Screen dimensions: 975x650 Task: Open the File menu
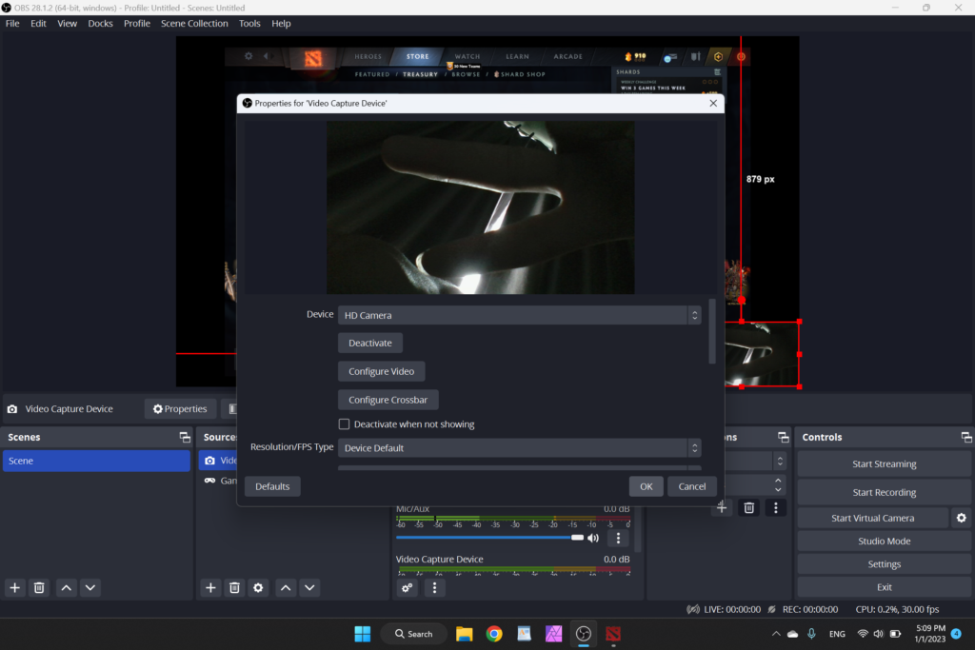pyautogui.click(x=12, y=23)
